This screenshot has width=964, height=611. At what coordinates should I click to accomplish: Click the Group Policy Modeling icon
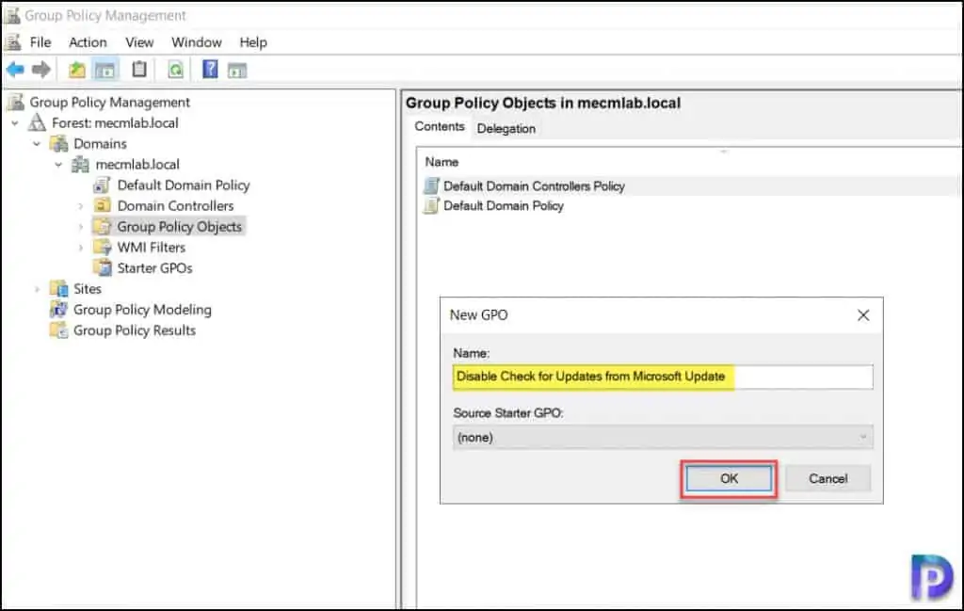[59, 309]
